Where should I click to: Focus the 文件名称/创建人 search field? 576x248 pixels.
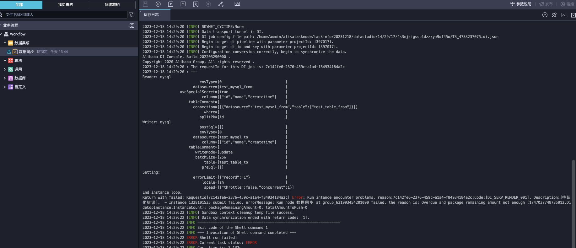point(66,15)
